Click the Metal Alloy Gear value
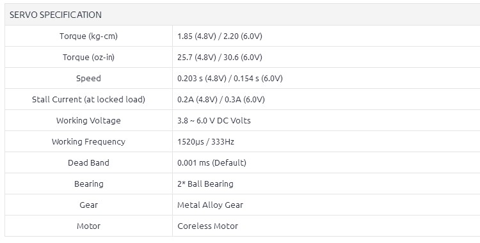The width and height of the screenshot is (480, 243). (211, 205)
